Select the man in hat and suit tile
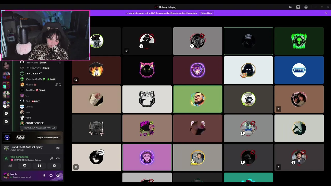The width and height of the screenshot is (331, 186). click(x=299, y=157)
